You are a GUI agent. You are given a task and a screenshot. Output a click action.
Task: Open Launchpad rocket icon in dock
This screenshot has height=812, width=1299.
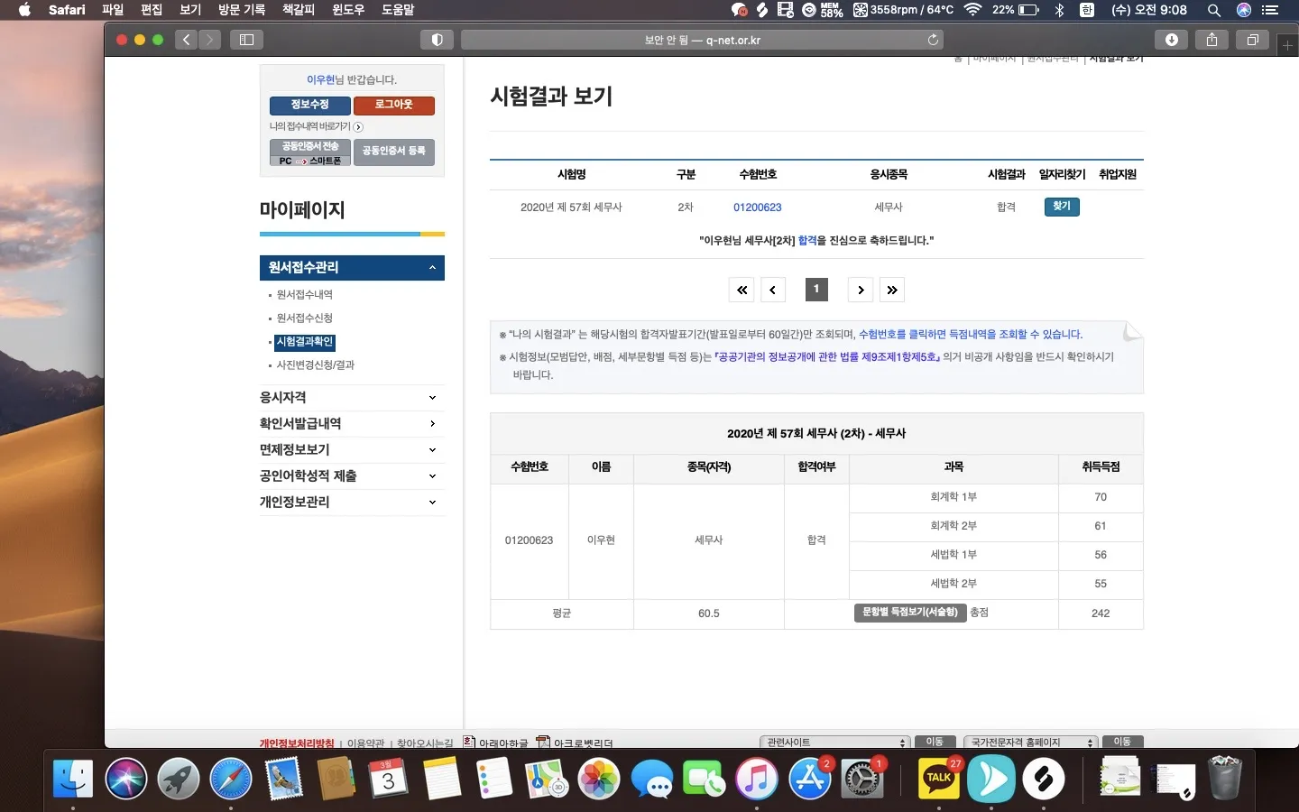[x=179, y=779]
